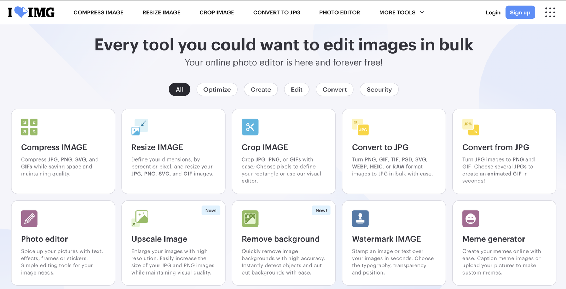Click the Resize IMAGE description text
The image size is (566, 289).
172,167
